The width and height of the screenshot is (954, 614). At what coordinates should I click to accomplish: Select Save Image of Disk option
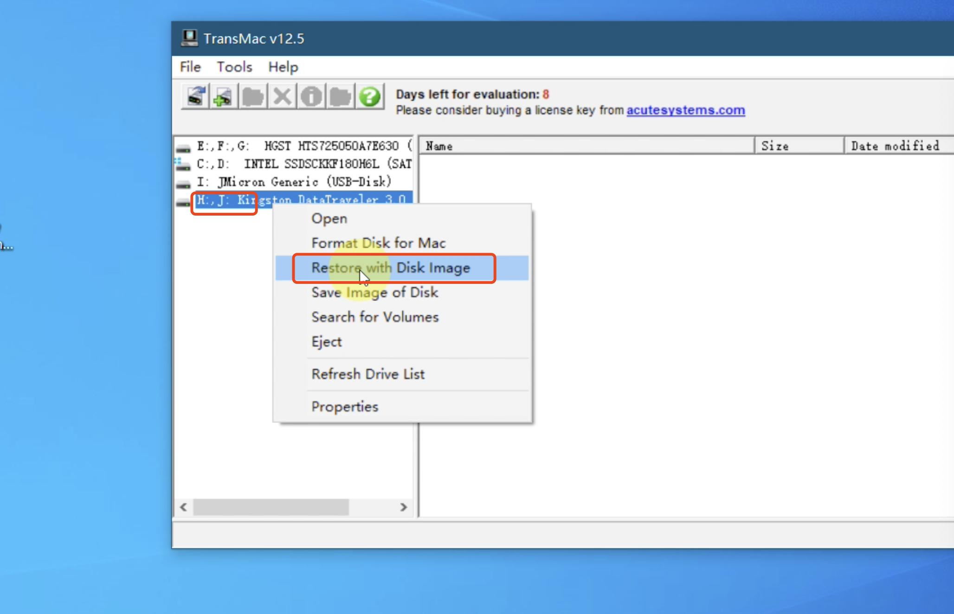pos(374,293)
